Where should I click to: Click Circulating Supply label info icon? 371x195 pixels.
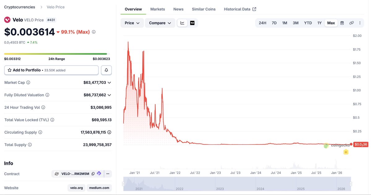tap(40, 132)
